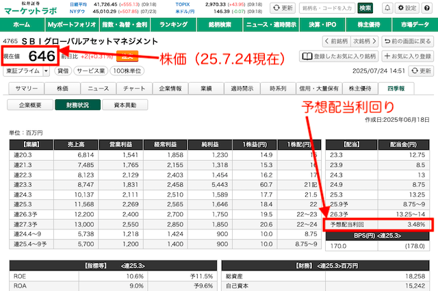Screen dimensions: 438x291
Task: Click the 米ドル/円 exchange rate link
Action: [x=185, y=12]
